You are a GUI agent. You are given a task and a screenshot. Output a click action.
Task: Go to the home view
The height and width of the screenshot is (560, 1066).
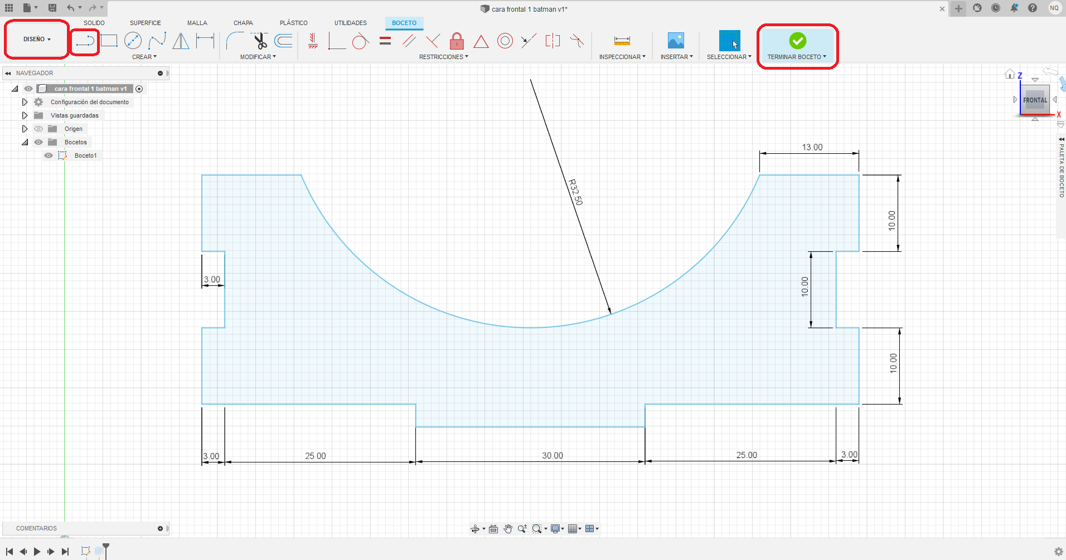pyautogui.click(x=1010, y=74)
